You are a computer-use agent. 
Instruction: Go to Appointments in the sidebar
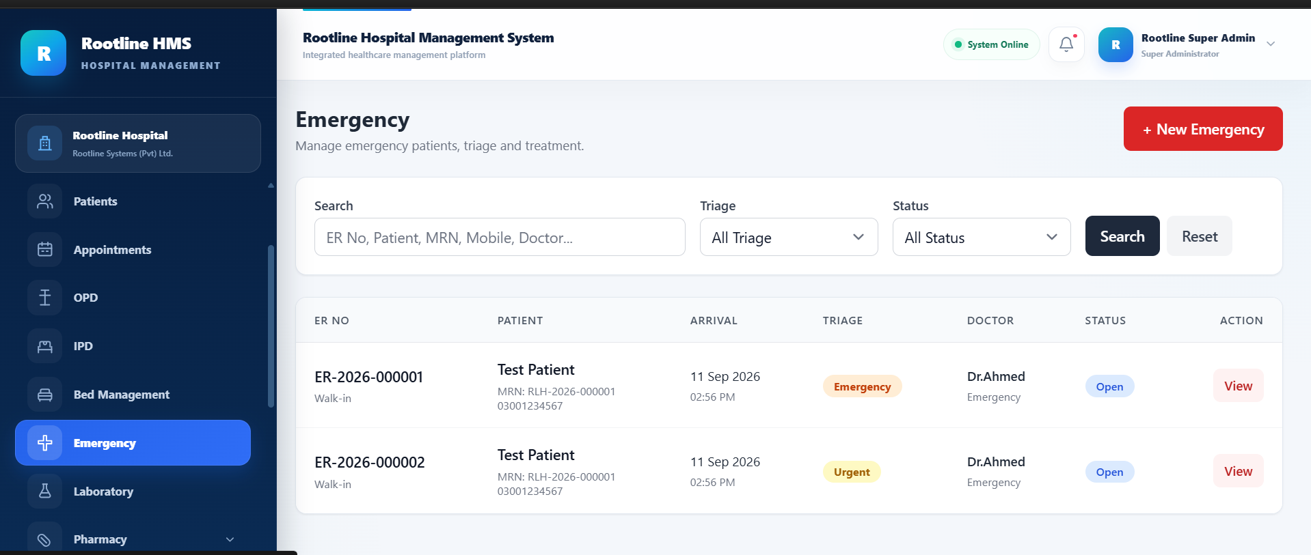click(x=133, y=250)
